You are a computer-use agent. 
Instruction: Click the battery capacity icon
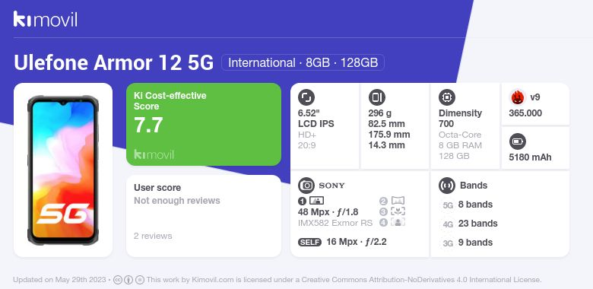click(x=518, y=142)
